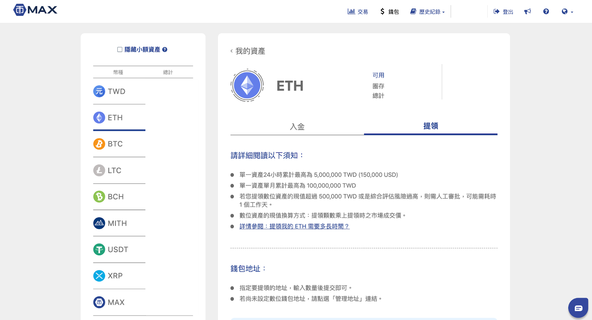Open the 錢包 wallet menu item

click(389, 11)
